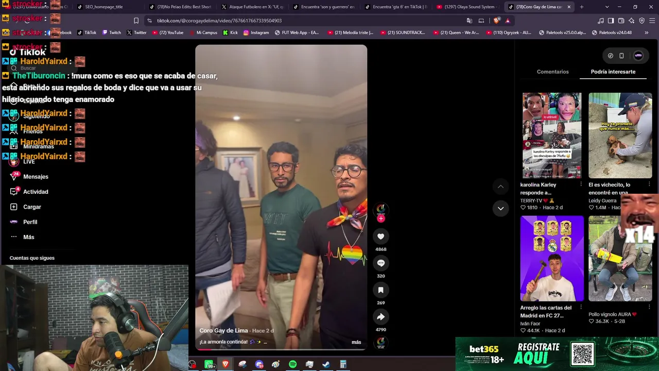Share the video with the arrow icon
Viewport: 659px width, 371px height.
click(381, 317)
